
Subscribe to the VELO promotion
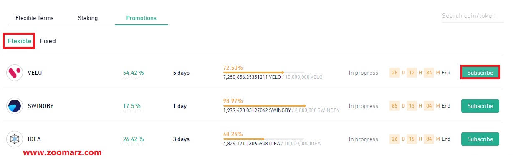coord(480,73)
